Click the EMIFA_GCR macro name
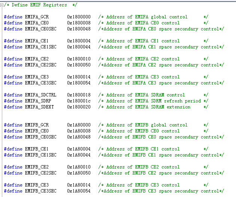This screenshot has height=197, width=236. 37,17
